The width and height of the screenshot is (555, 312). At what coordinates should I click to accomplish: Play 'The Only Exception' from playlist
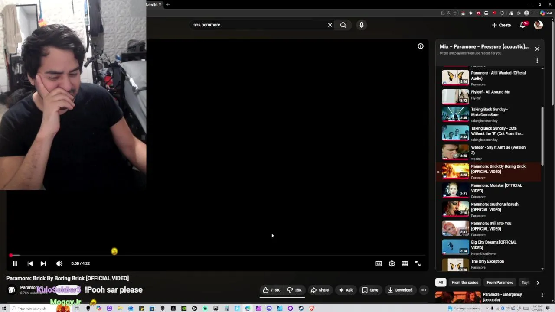point(489,265)
